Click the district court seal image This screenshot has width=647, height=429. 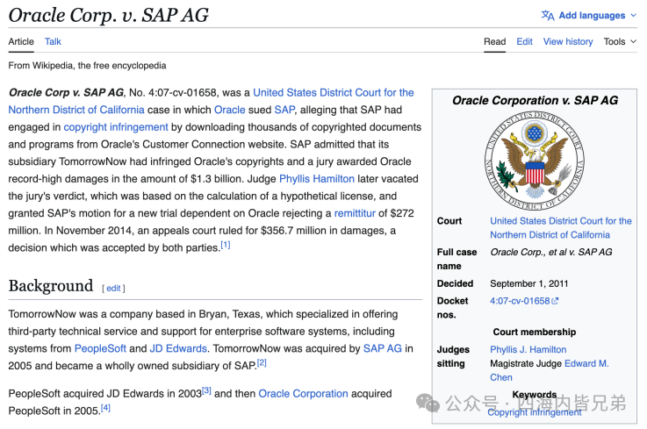[x=535, y=161]
